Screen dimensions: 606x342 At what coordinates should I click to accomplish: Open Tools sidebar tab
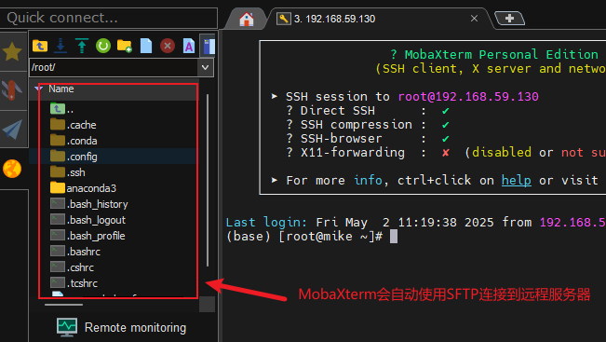click(x=12, y=90)
